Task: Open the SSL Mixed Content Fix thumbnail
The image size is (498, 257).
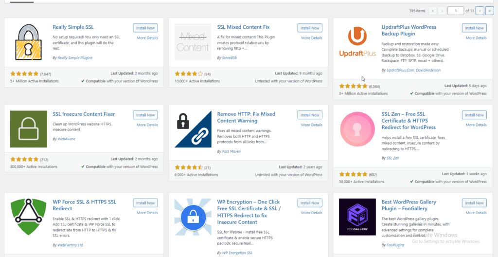Action: pos(193,42)
